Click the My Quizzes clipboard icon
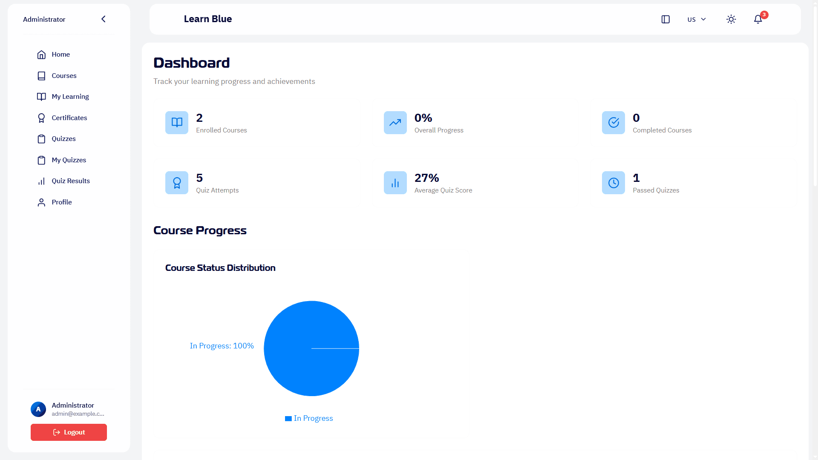This screenshot has width=818, height=460. [x=41, y=160]
